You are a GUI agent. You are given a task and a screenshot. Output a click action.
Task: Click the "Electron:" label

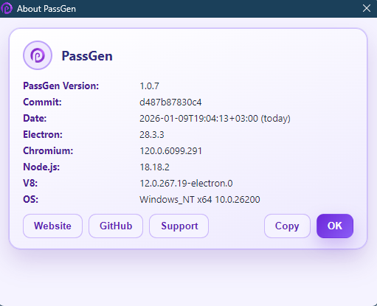coord(43,135)
